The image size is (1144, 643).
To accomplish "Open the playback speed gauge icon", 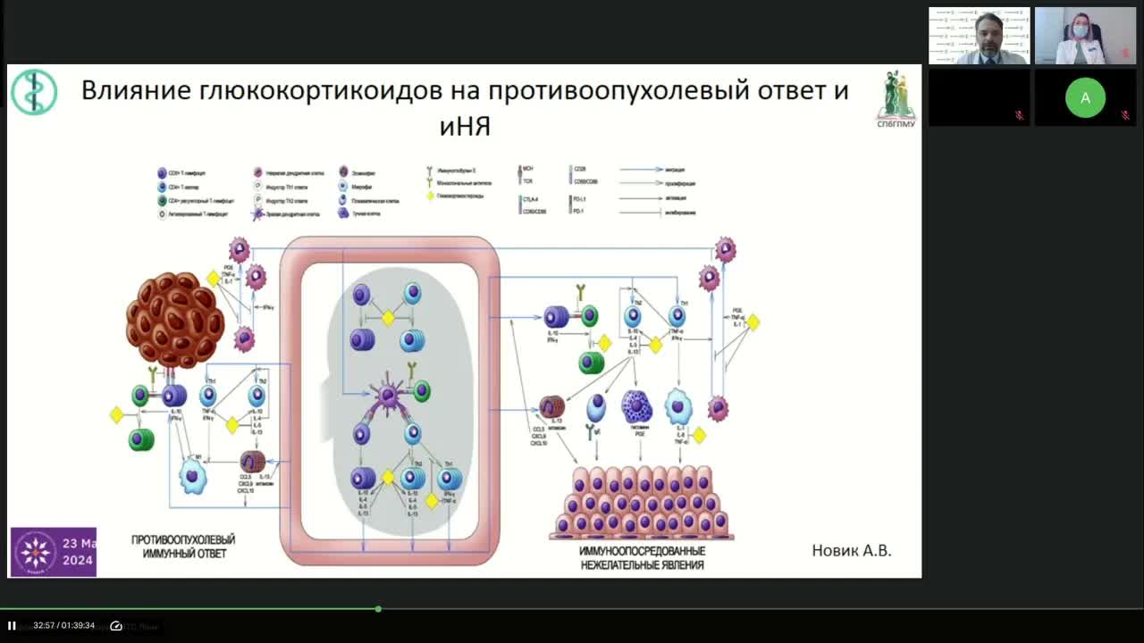I will [x=115, y=625].
